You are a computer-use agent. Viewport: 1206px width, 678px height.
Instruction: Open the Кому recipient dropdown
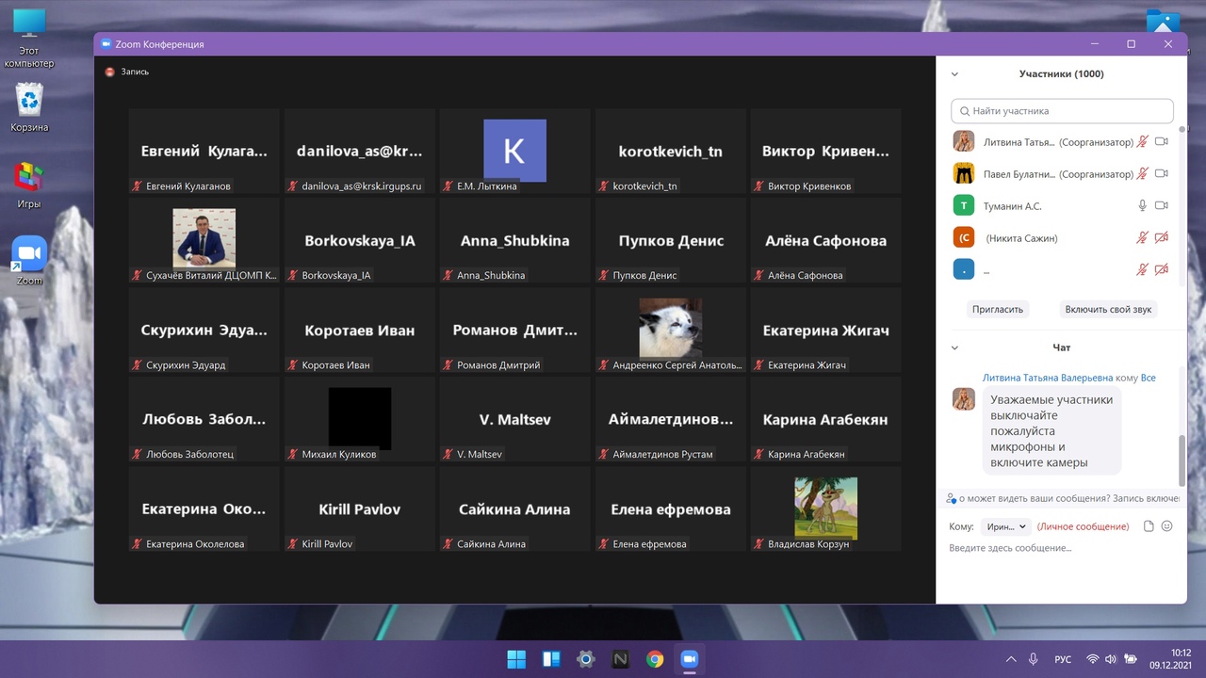click(x=1005, y=526)
